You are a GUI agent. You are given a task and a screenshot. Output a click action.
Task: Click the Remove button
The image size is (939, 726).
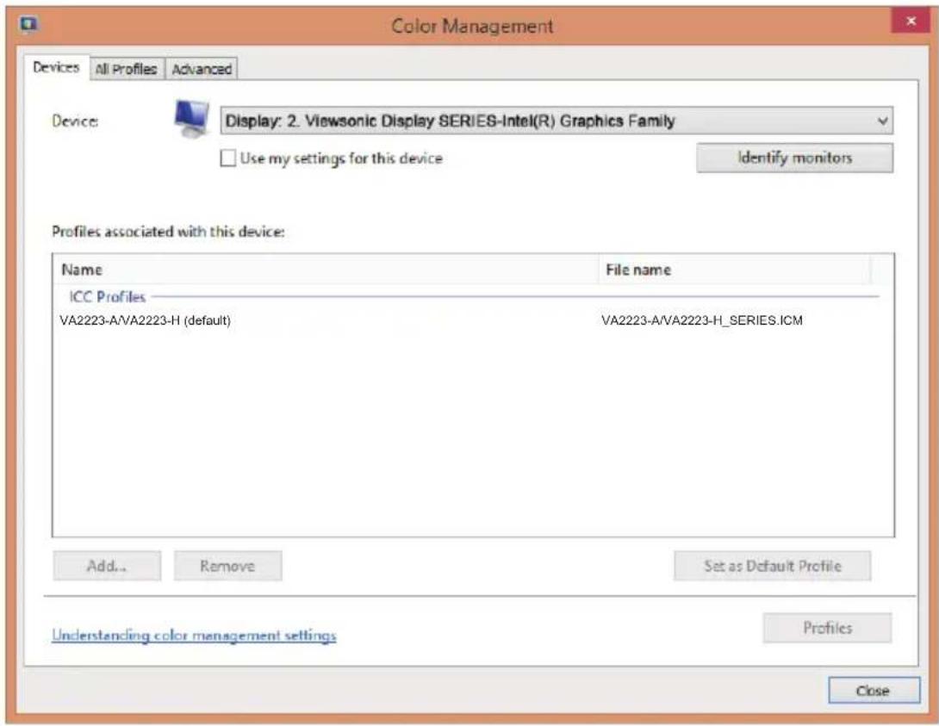[x=227, y=566]
